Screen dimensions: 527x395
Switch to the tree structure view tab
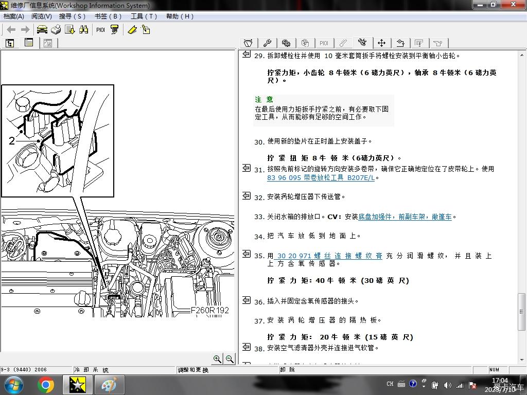point(10,43)
